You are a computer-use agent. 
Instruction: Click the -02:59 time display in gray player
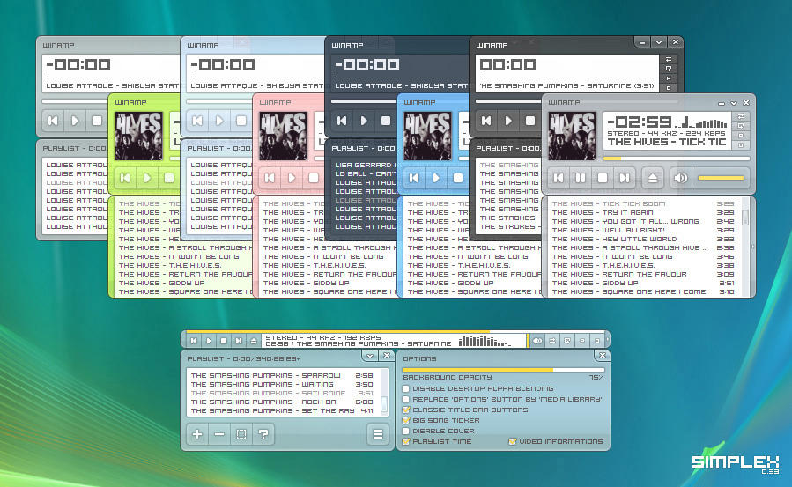640,122
